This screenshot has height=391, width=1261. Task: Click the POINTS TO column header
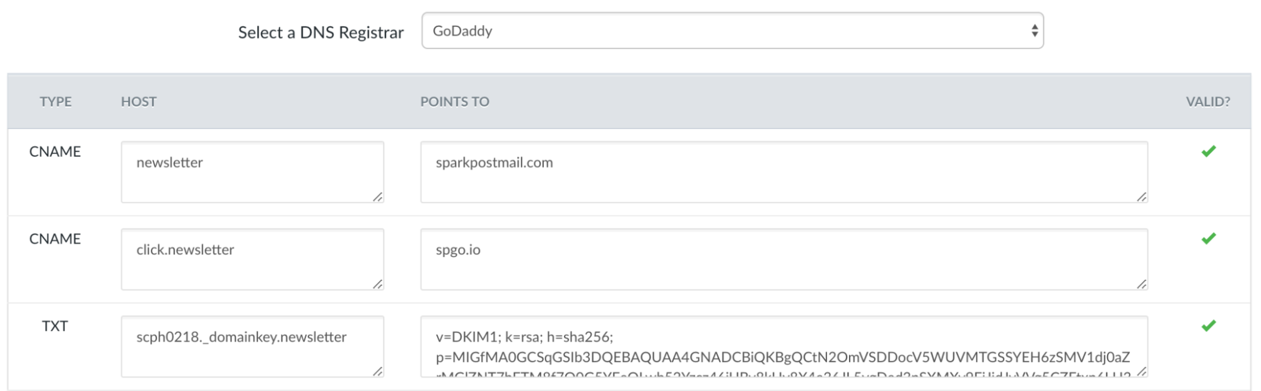click(455, 101)
